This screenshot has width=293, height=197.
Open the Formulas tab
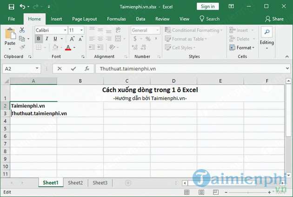(x=116, y=19)
